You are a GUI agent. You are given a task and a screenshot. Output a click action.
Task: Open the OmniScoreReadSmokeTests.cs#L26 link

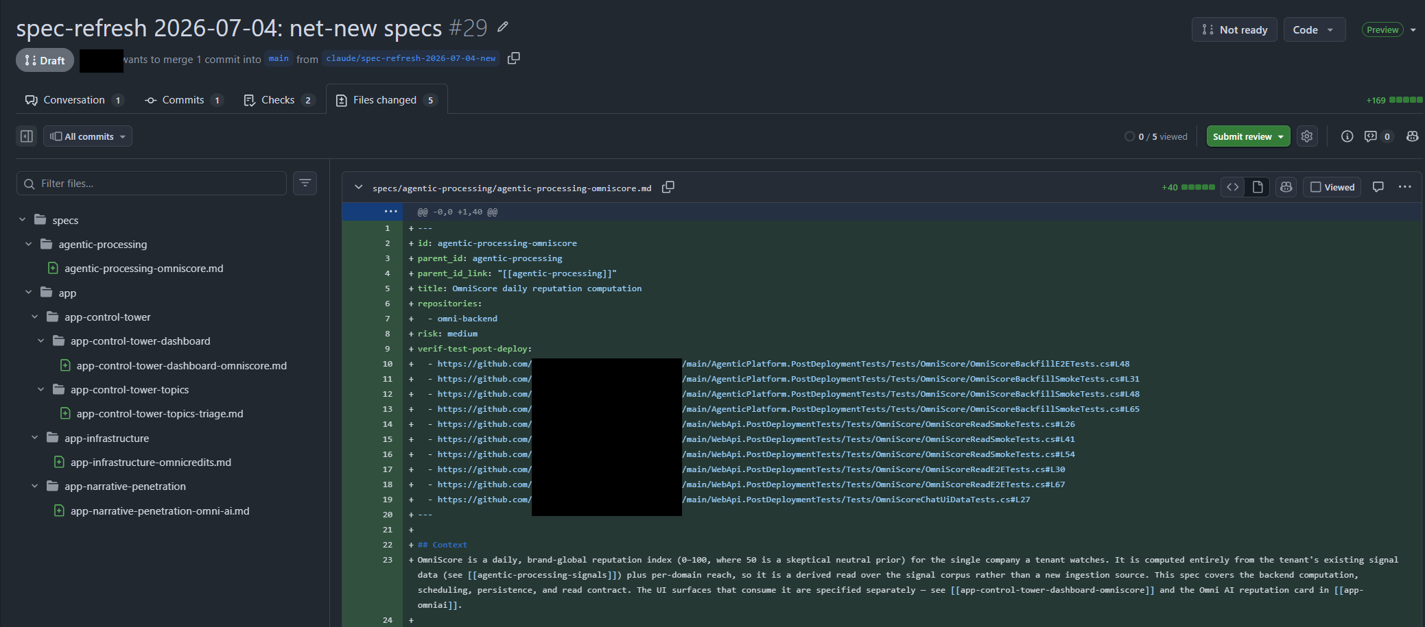[x=756, y=424]
